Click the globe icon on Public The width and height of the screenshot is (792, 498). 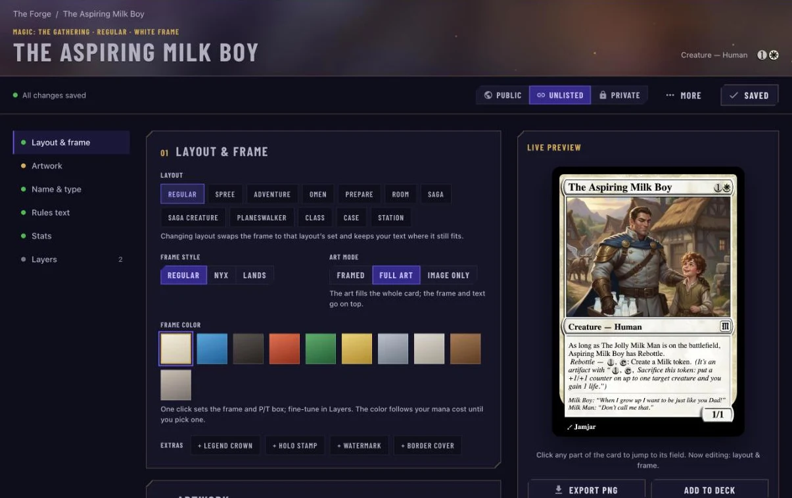tap(488, 95)
